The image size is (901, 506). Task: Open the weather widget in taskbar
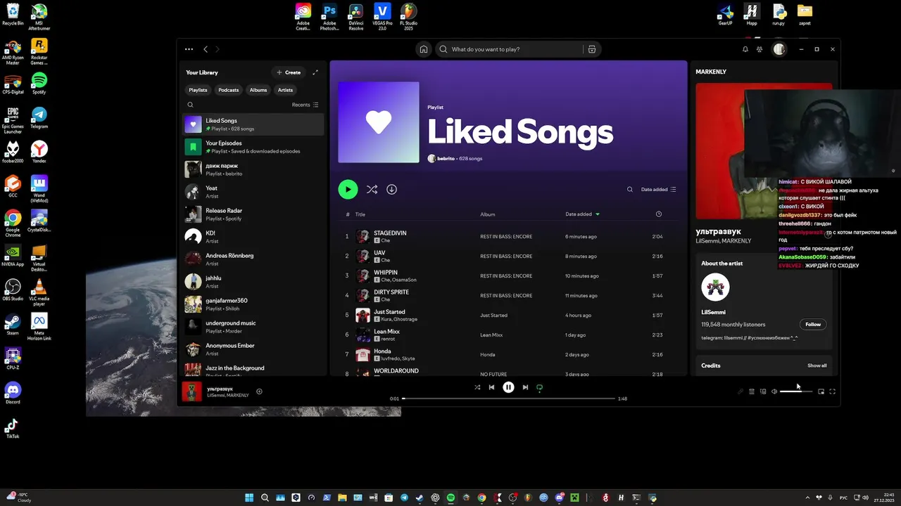(x=20, y=498)
